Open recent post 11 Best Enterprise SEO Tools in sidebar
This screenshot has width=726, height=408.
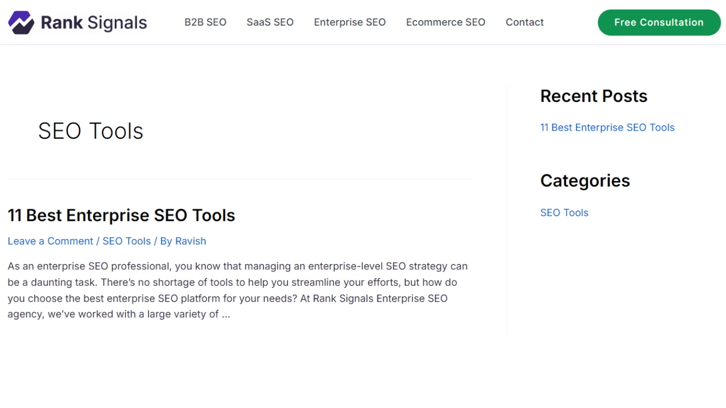(x=607, y=127)
